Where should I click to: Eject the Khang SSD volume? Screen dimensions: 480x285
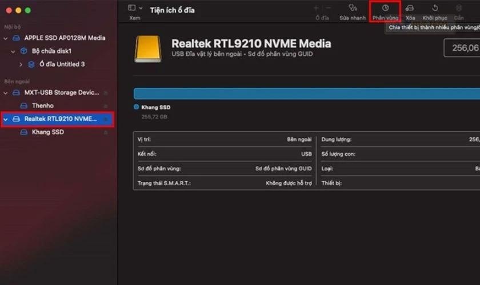(105, 132)
